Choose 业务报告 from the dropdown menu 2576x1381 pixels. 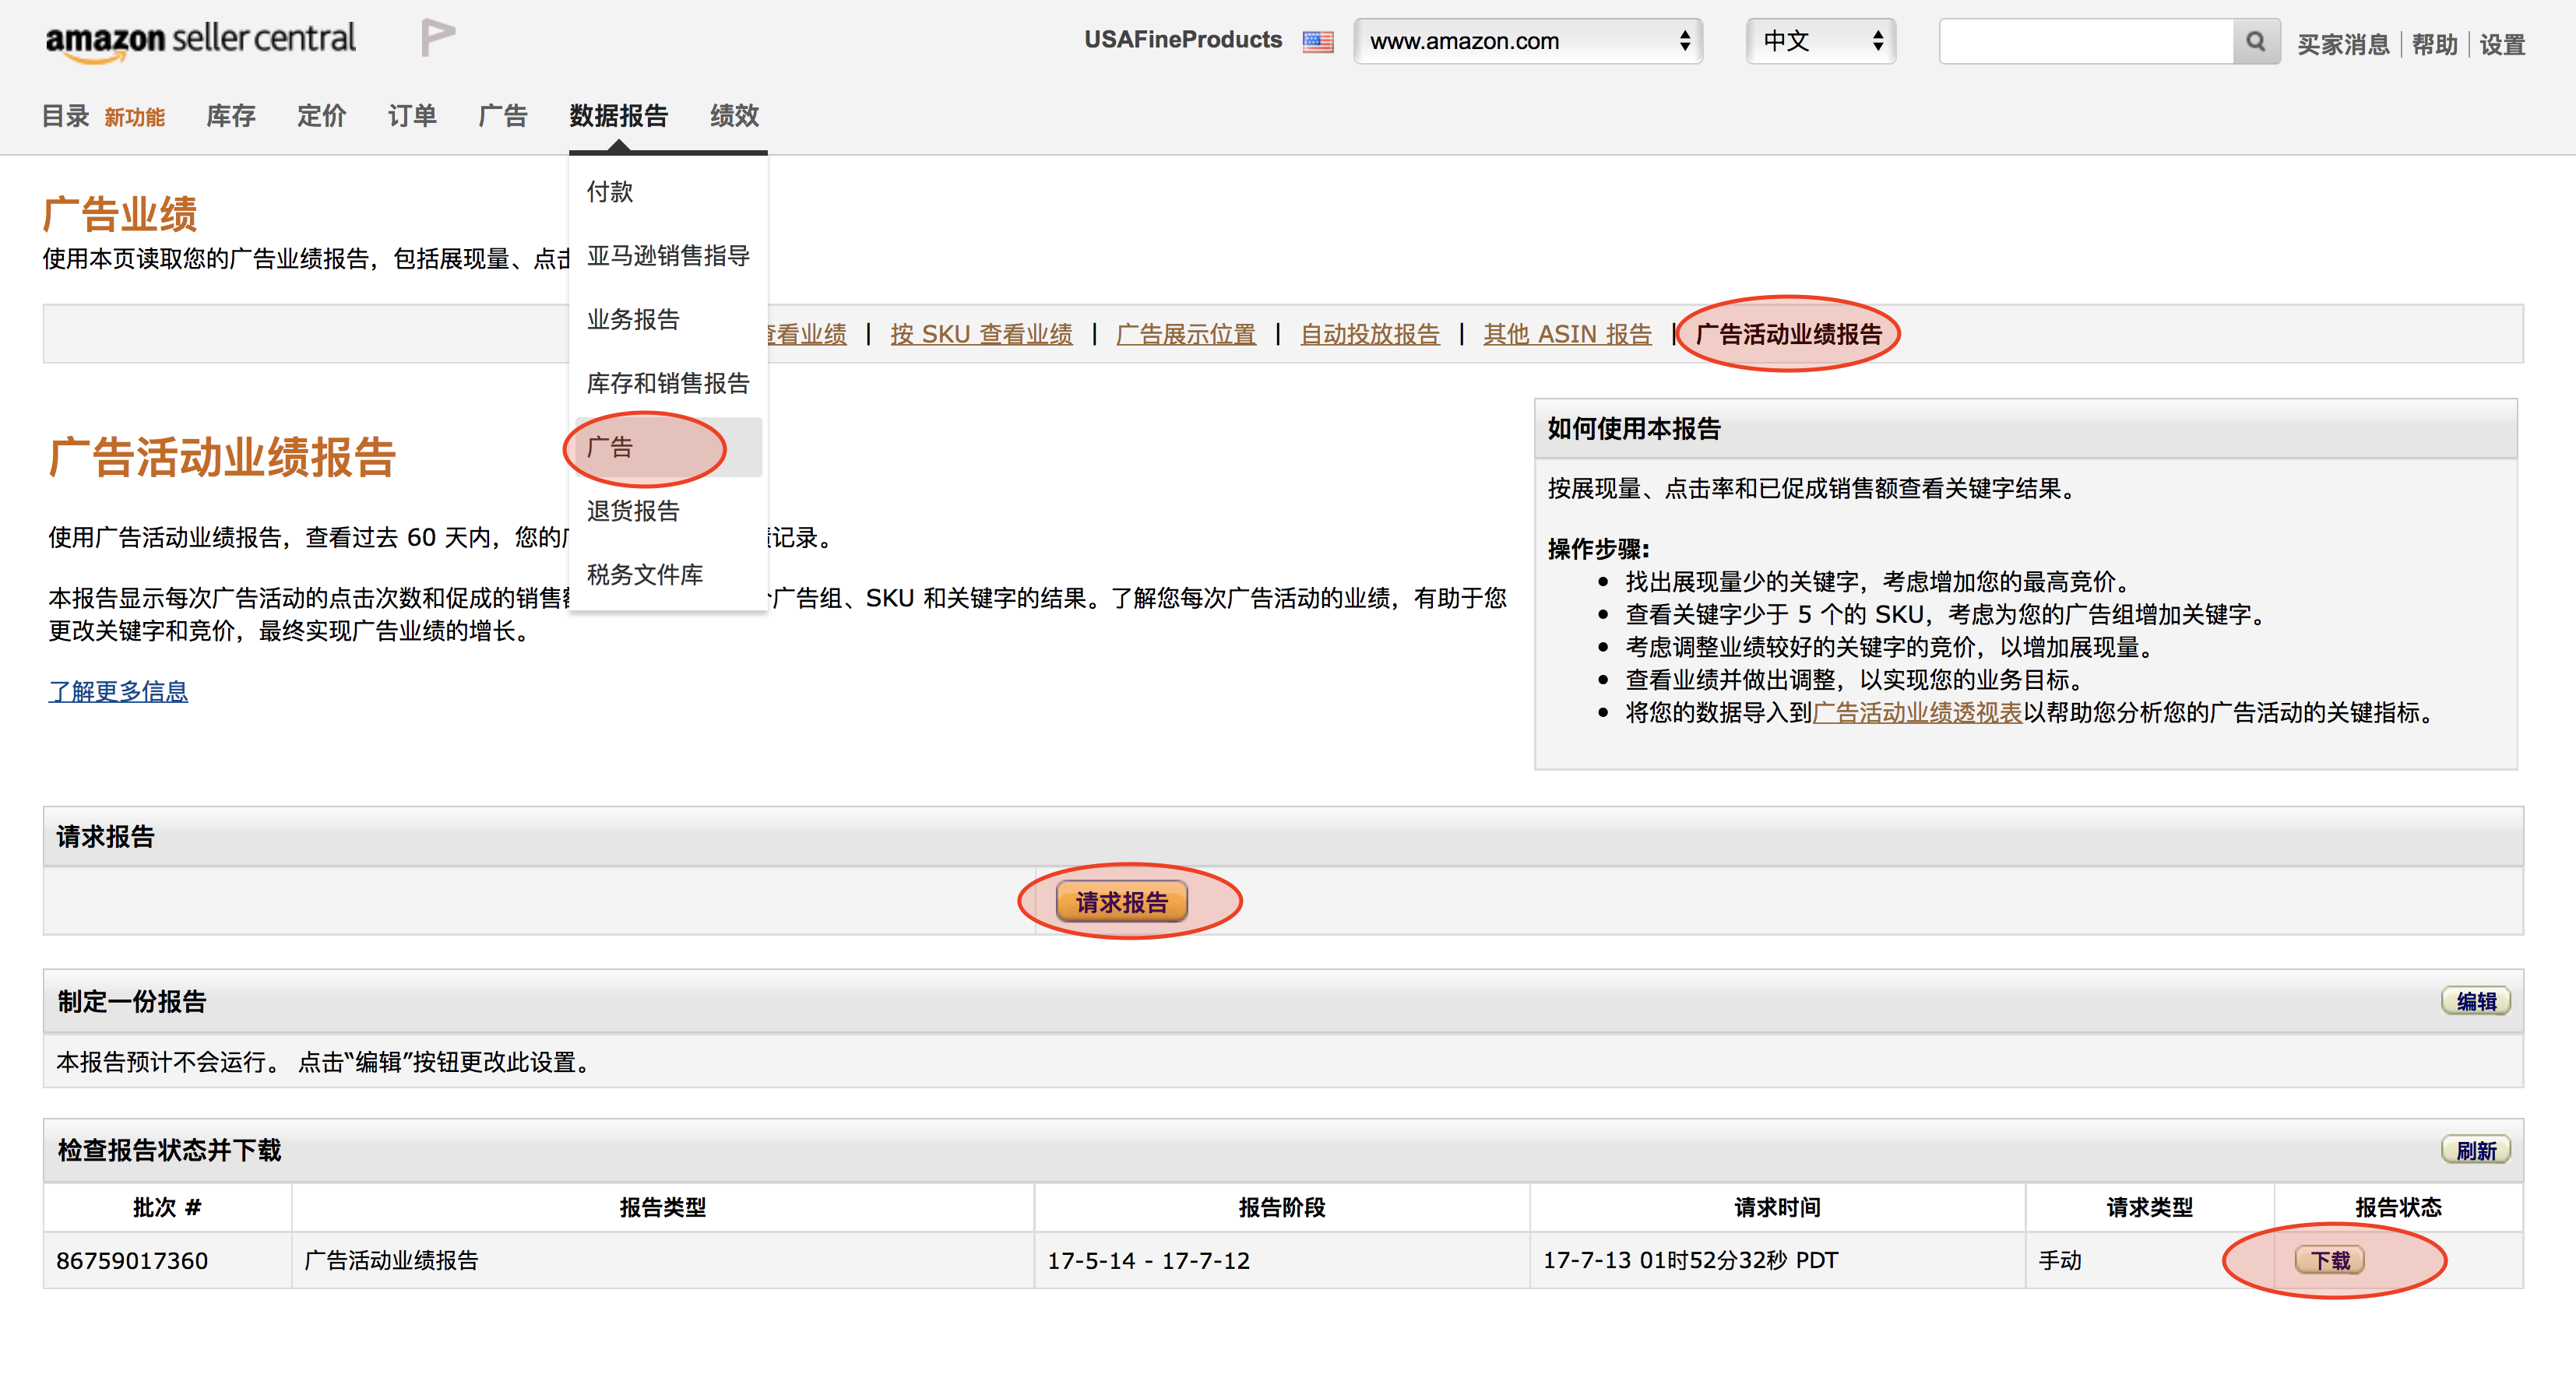tap(633, 319)
